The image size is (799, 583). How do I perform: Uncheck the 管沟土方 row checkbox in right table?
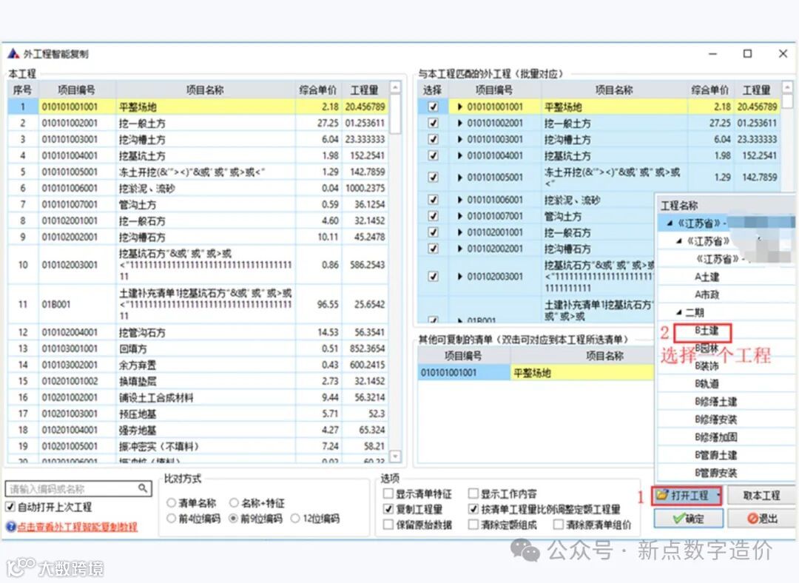click(433, 216)
